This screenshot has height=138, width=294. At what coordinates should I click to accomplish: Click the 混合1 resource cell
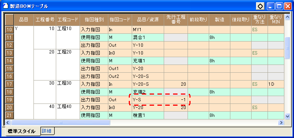(148, 37)
